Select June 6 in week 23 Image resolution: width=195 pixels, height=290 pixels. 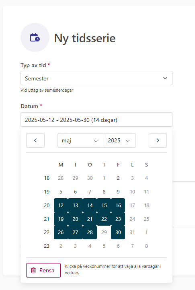pyautogui.click(x=118, y=246)
